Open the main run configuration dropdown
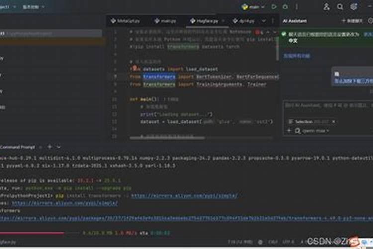Screen dimensions: 373x249 pos(253,7)
